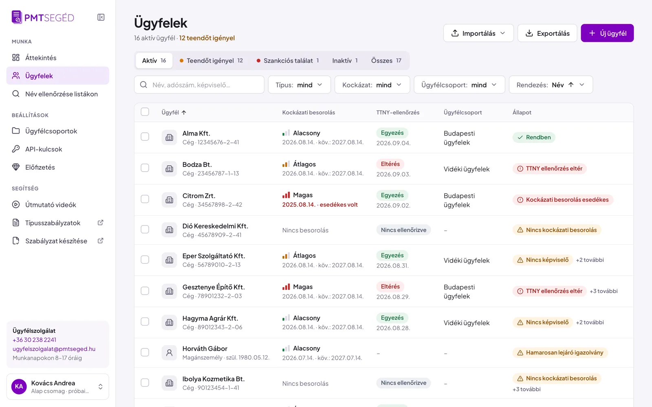This screenshot has height=407, width=652.
Task: Switch to the Szankciós találat tab
Action: 288,61
